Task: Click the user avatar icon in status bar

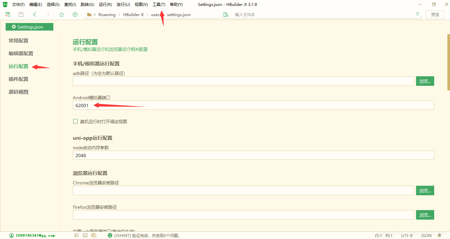Action: 12,235
